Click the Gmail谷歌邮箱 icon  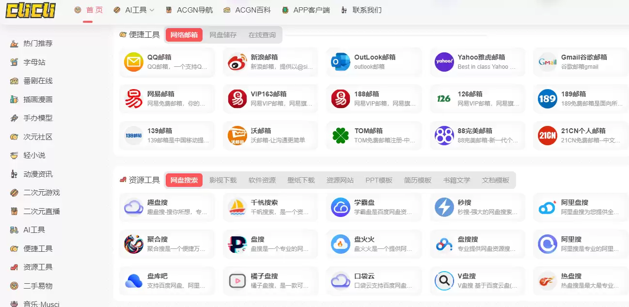[548, 62]
